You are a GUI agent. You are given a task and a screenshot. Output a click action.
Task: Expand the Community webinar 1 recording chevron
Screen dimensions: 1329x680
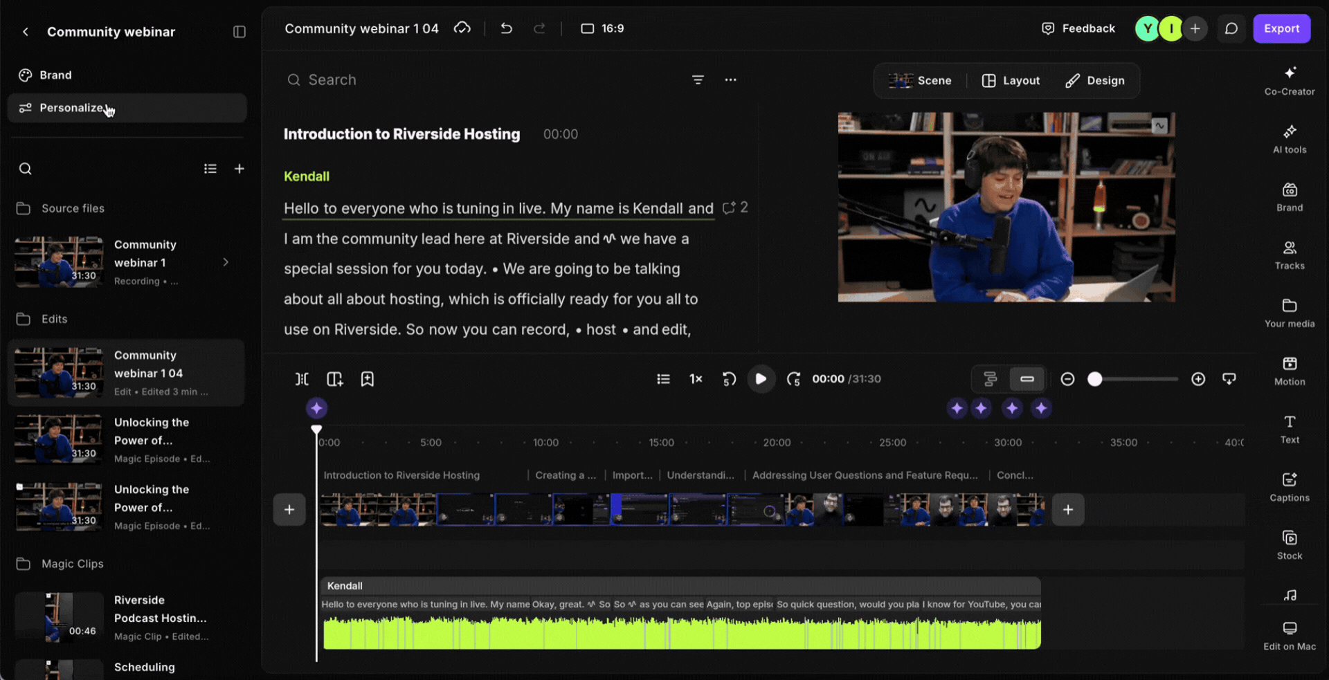[x=226, y=262]
